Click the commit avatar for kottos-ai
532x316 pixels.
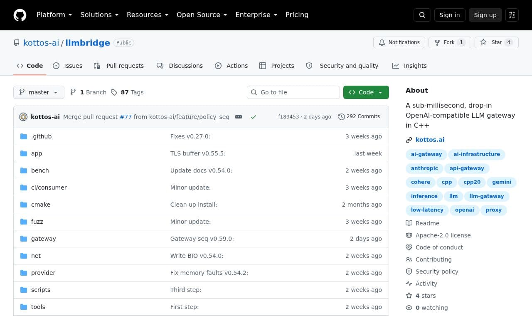pyautogui.click(x=23, y=117)
